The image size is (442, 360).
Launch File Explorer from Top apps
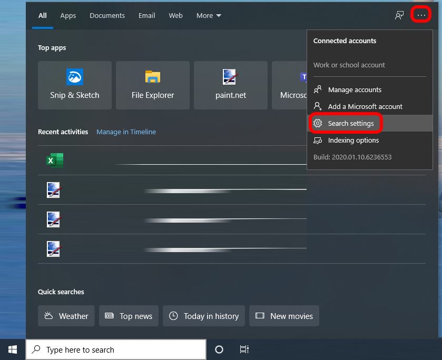click(152, 85)
